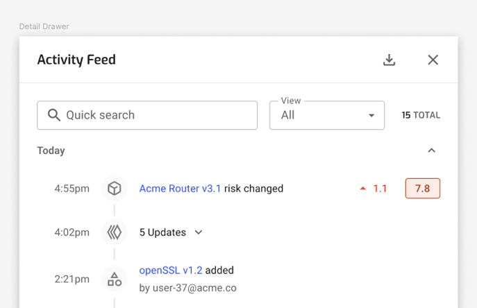Click the 15 TOTAL count label

point(421,115)
